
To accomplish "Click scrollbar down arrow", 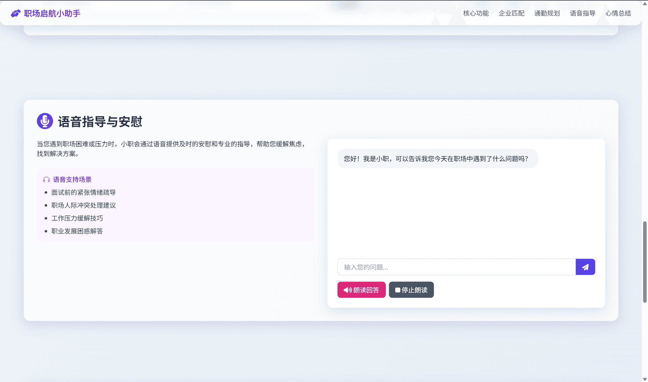I will point(645,379).
